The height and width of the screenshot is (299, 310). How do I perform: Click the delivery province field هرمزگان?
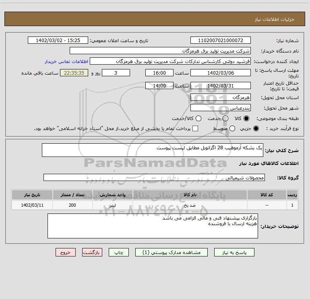pyautogui.click(x=221, y=97)
